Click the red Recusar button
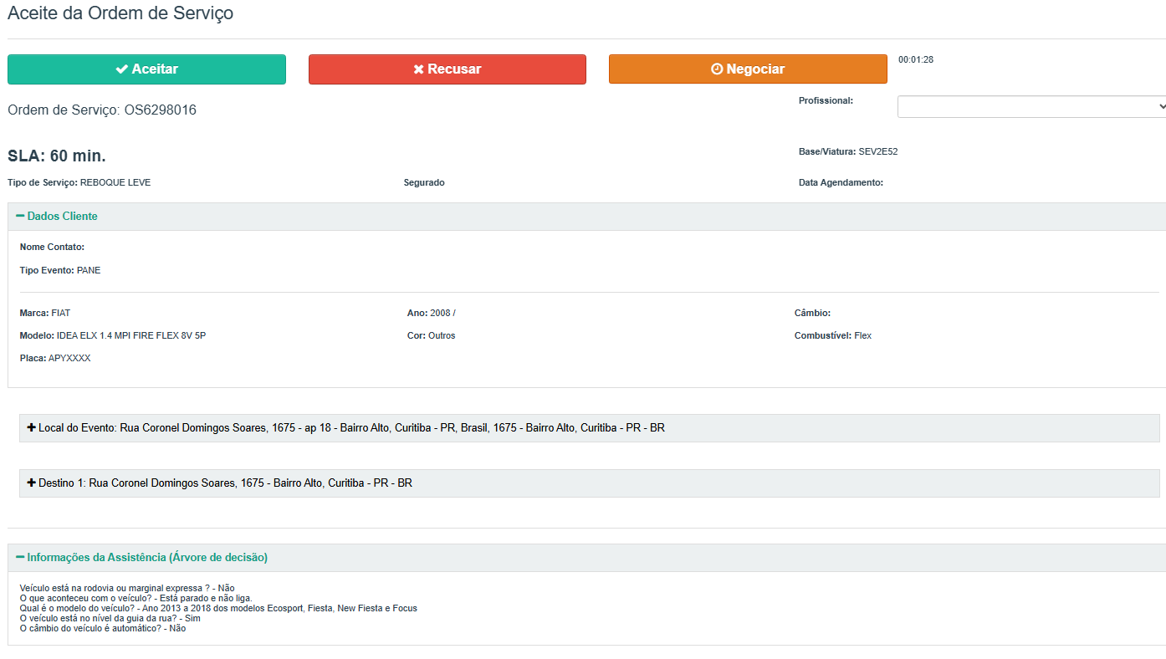 tap(447, 69)
